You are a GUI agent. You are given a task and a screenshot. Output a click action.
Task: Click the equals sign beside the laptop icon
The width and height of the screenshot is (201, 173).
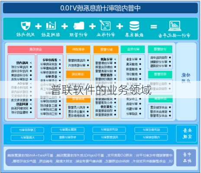[x=154, y=26]
